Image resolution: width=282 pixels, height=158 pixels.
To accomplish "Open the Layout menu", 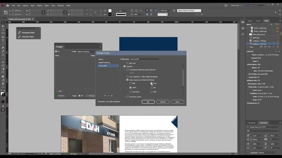I will (x=26, y=6).
